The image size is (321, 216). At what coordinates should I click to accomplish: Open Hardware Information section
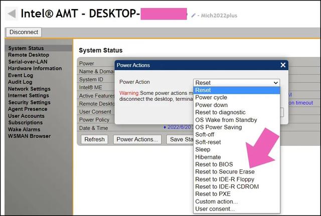pos(35,68)
